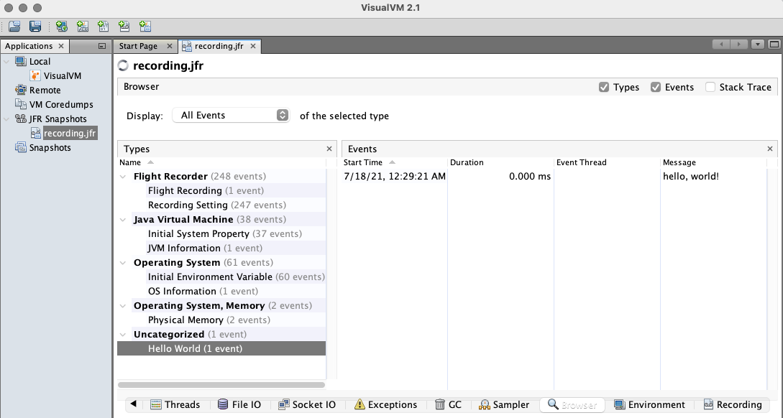
Task: Collapse the Java Virtual Machine category
Action: pos(122,219)
